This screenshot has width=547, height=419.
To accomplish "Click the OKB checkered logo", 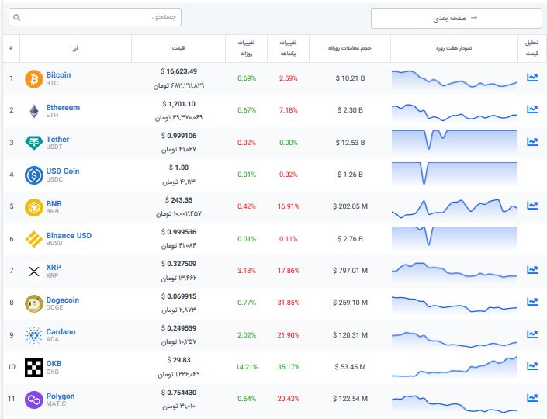I will (34, 368).
